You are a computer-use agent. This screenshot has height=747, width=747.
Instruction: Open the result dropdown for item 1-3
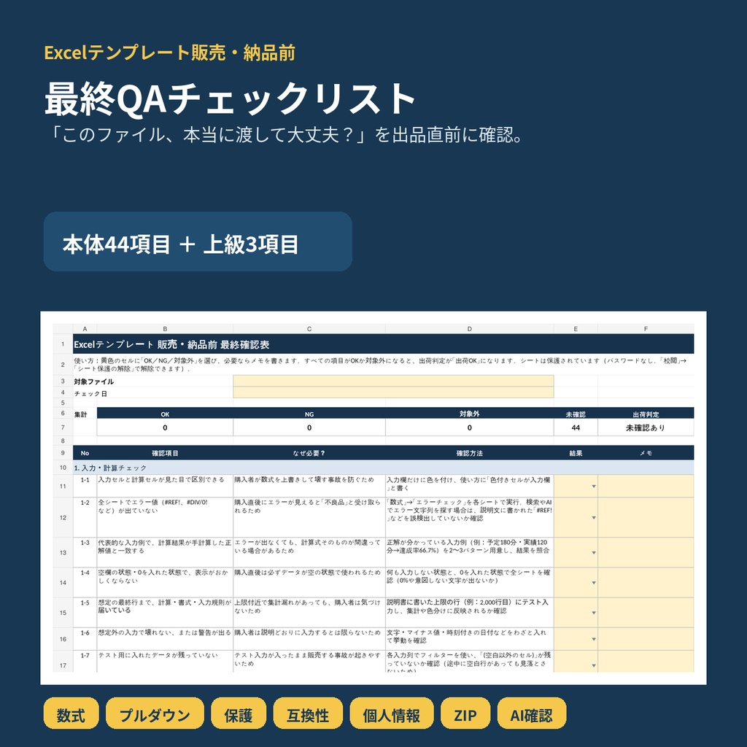click(593, 553)
